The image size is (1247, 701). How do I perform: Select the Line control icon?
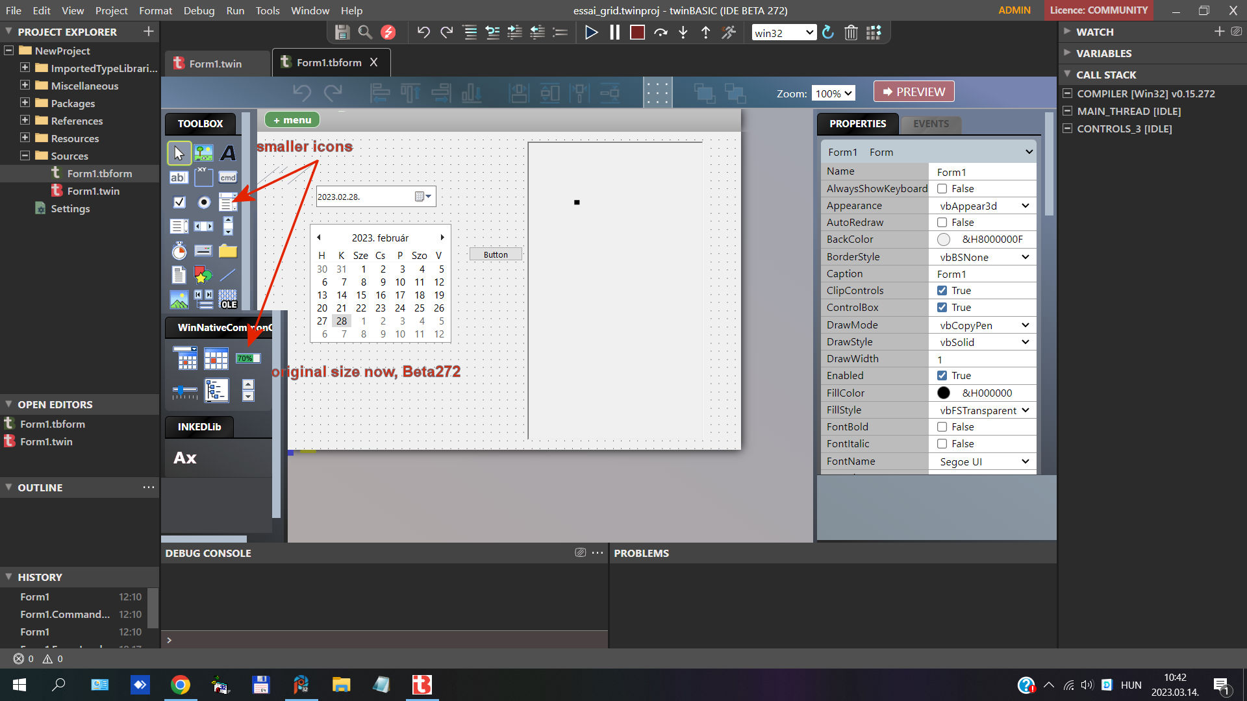[228, 275]
